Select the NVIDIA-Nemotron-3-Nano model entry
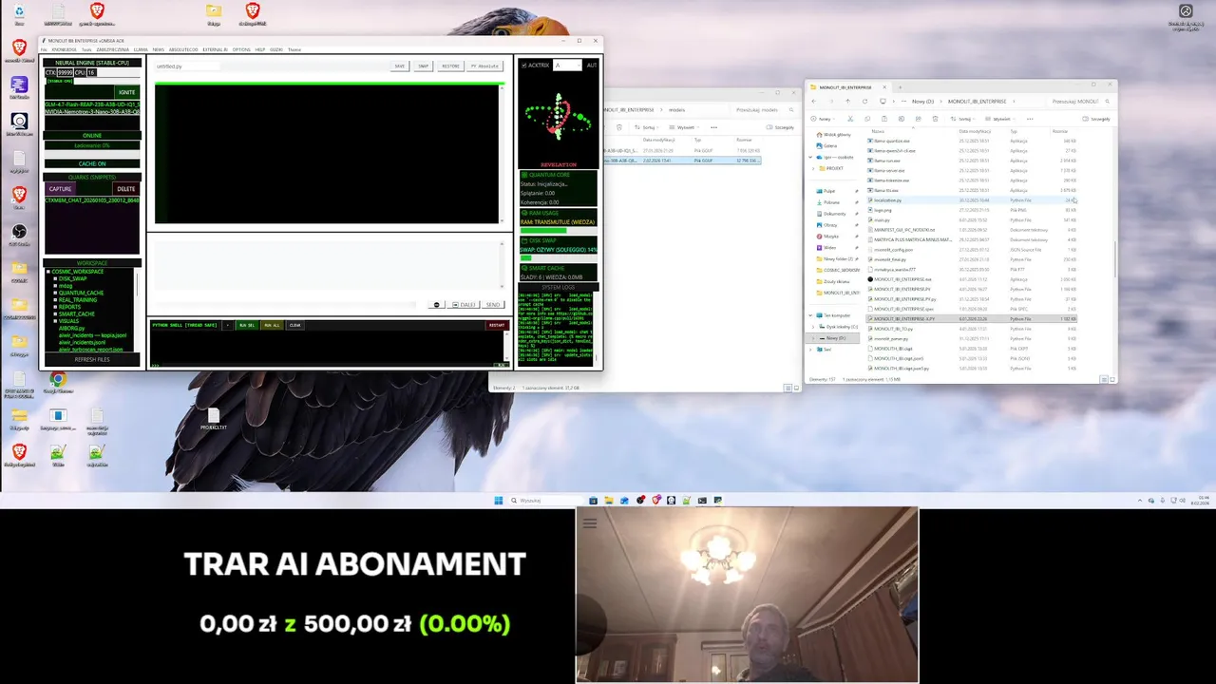Viewport: 1216px width, 684px height. coord(92,111)
